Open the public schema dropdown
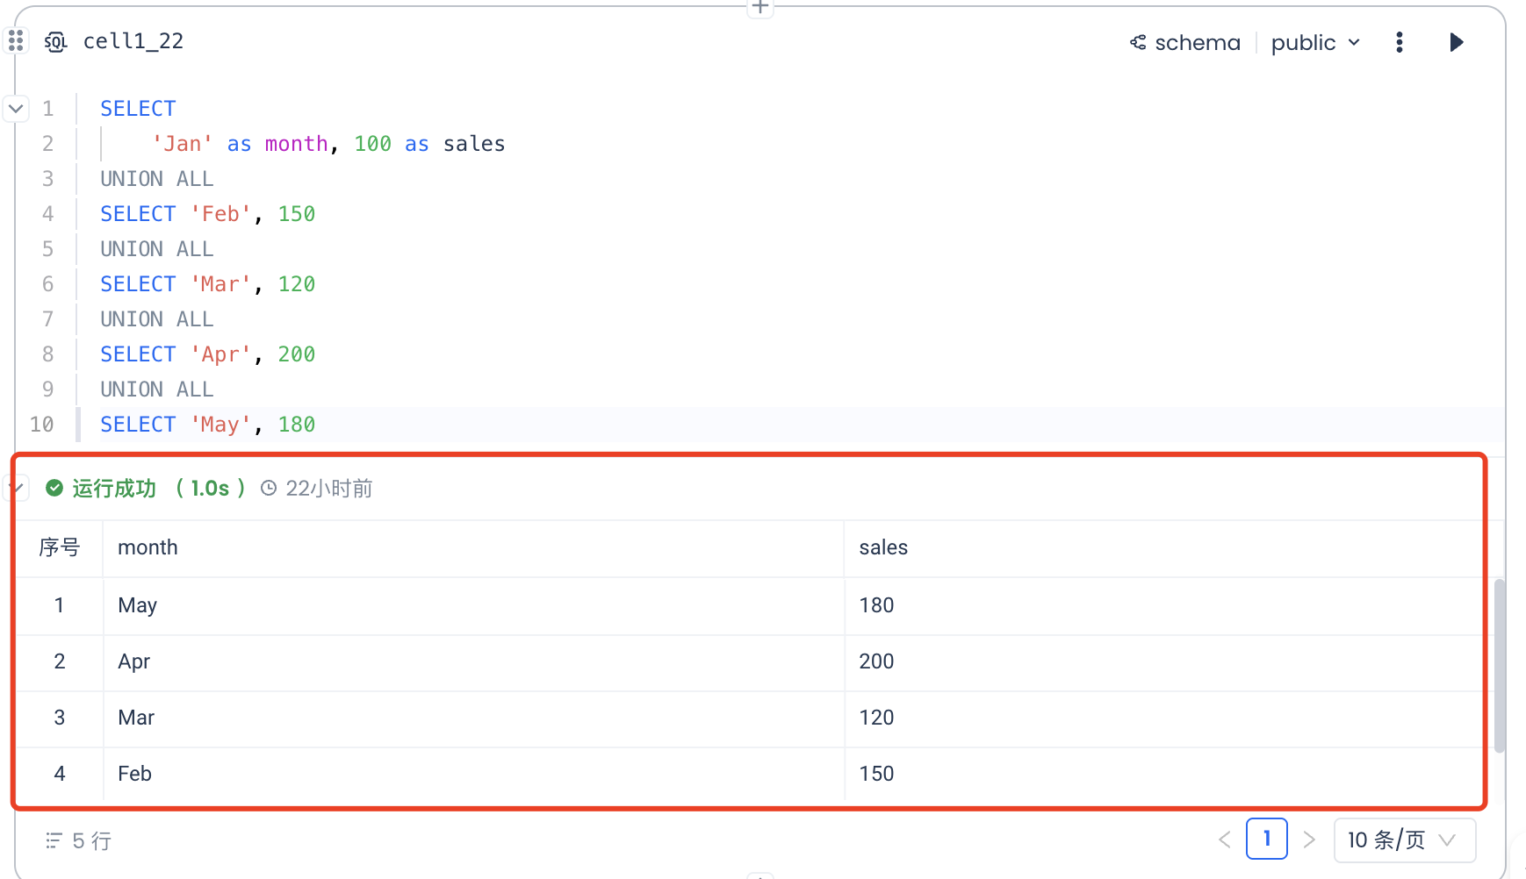 pyautogui.click(x=1314, y=42)
